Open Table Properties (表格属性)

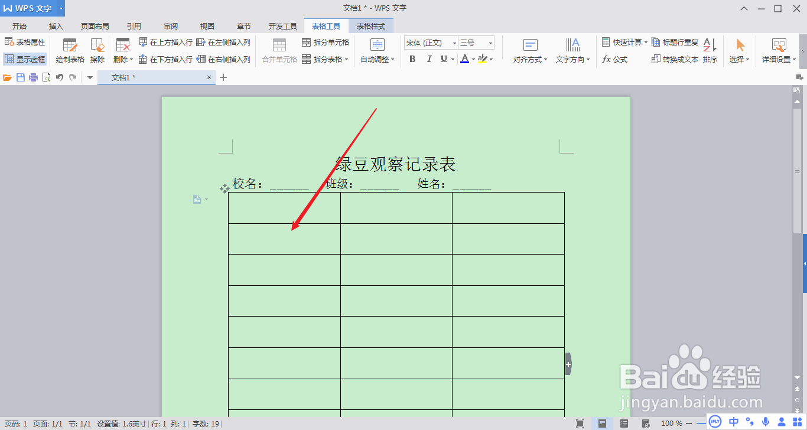point(25,43)
